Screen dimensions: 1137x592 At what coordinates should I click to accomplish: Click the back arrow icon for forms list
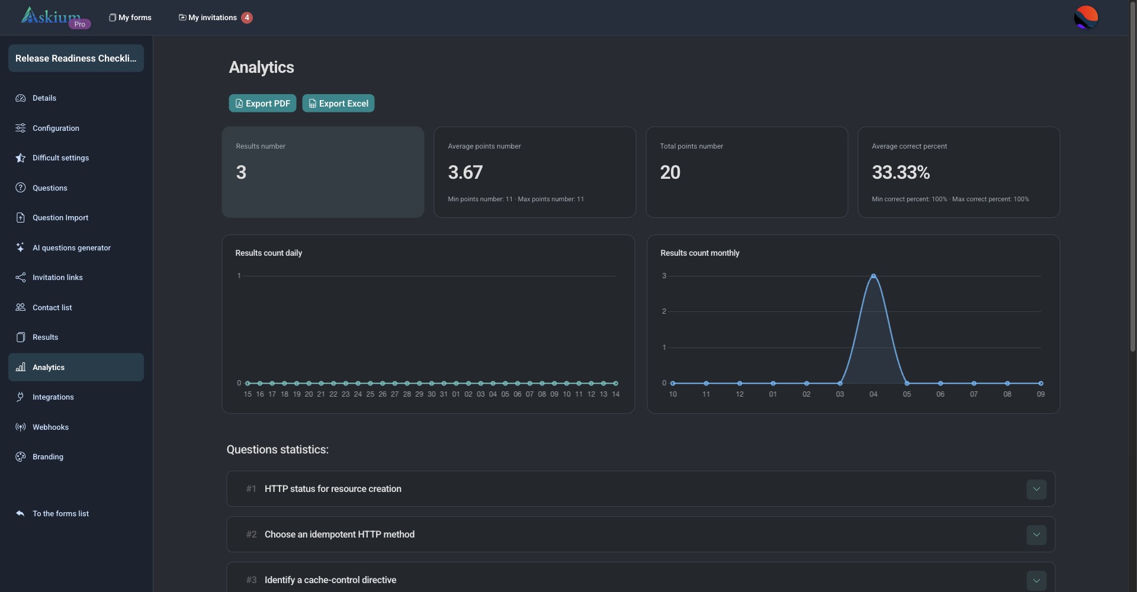point(21,514)
